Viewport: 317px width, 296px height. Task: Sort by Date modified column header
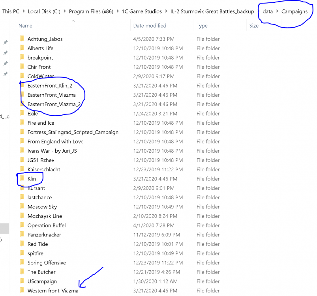pyautogui.click(x=150, y=26)
